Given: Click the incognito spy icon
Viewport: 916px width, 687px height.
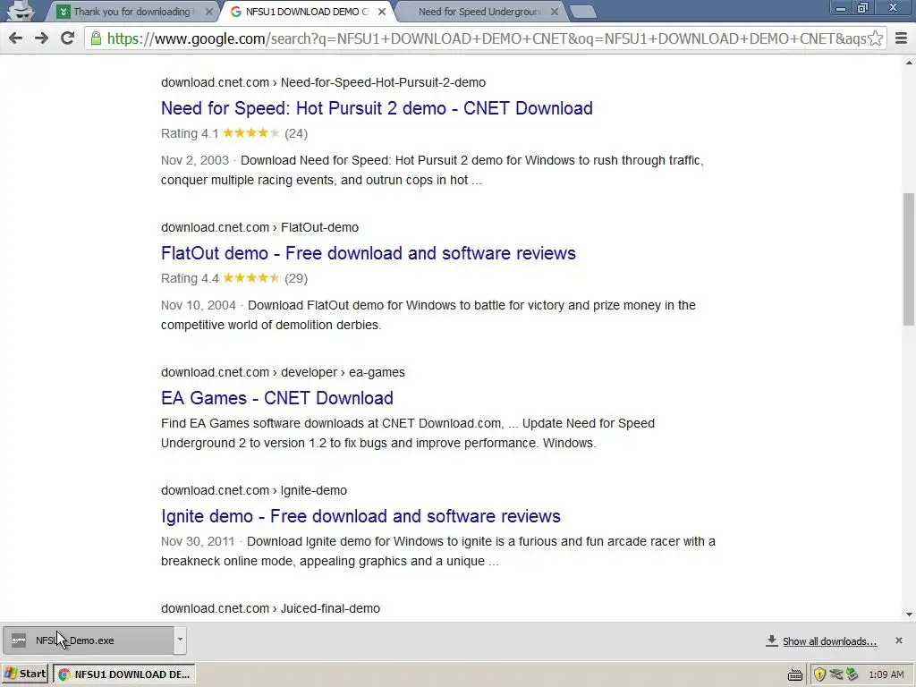Looking at the screenshot, I should coord(21,11).
